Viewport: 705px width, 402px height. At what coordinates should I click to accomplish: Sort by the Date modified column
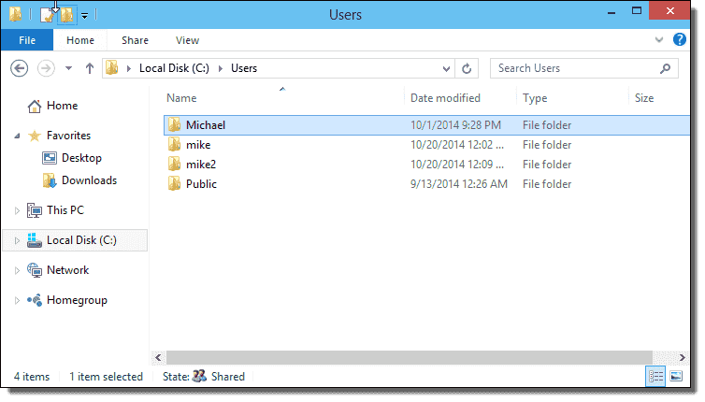click(445, 97)
